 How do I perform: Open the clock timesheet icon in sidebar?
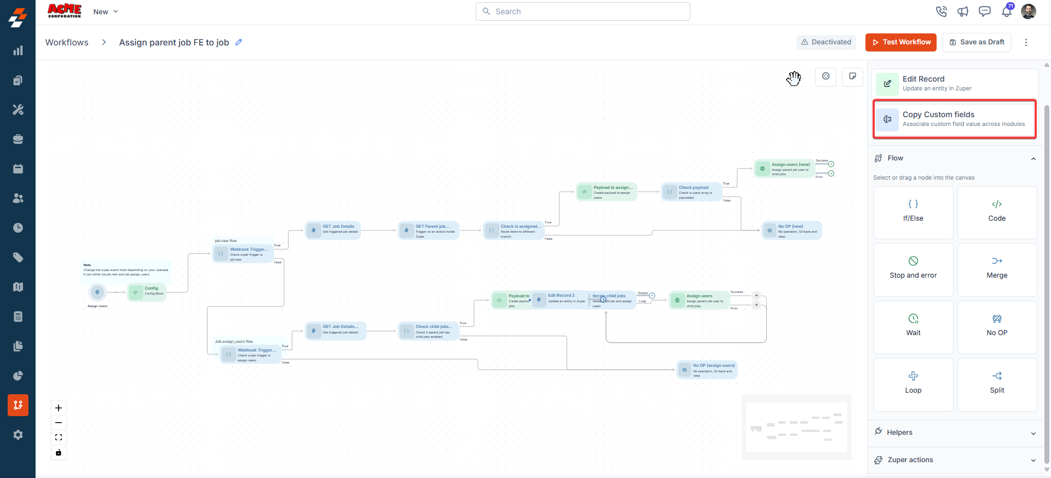[18, 228]
